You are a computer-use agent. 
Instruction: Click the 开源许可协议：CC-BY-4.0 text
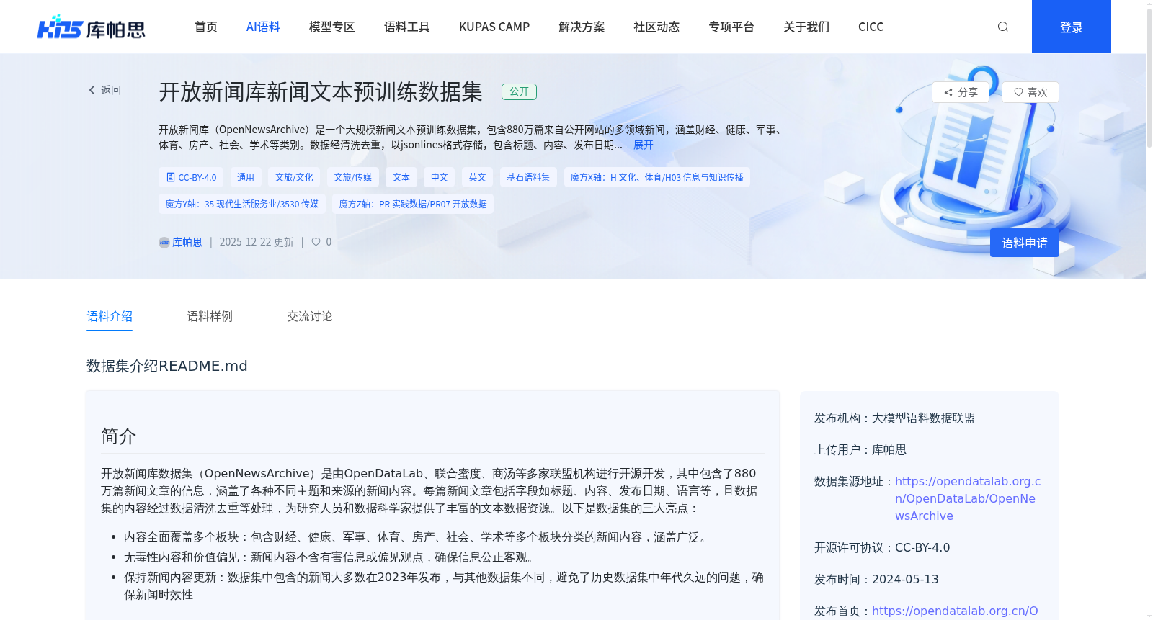(882, 548)
